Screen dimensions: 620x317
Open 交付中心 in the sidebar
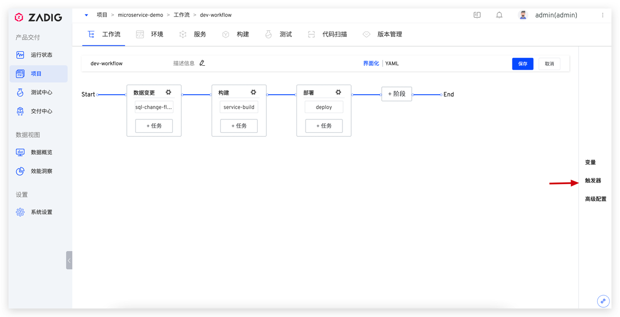point(42,111)
